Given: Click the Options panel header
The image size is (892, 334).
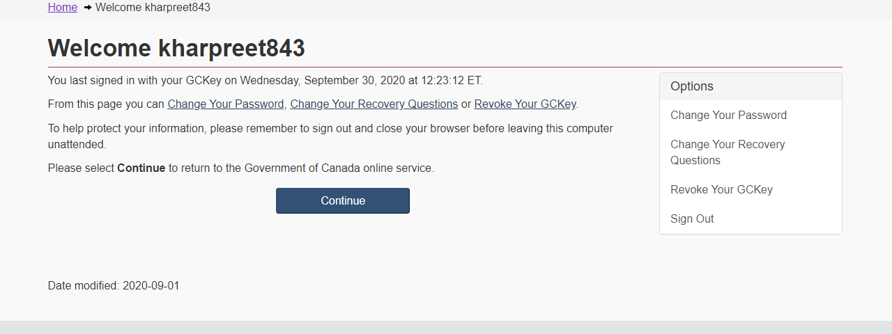Looking at the screenshot, I should click(x=751, y=87).
